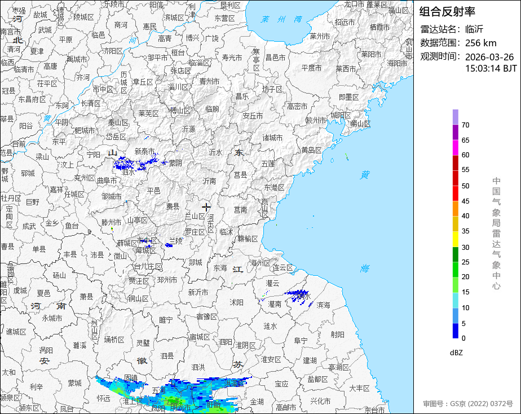Click the 聊城 东昌府区 map label
This screenshot has width=521, height=414.
(x=32, y=99)
